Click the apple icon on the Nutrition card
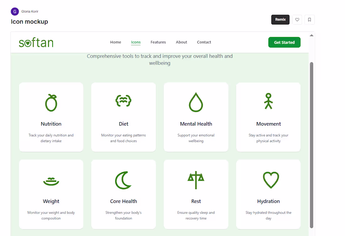This screenshot has height=236, width=345. (51, 103)
